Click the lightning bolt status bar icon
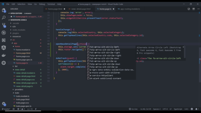Screen dimensions: 201x113 pos(36,109)
